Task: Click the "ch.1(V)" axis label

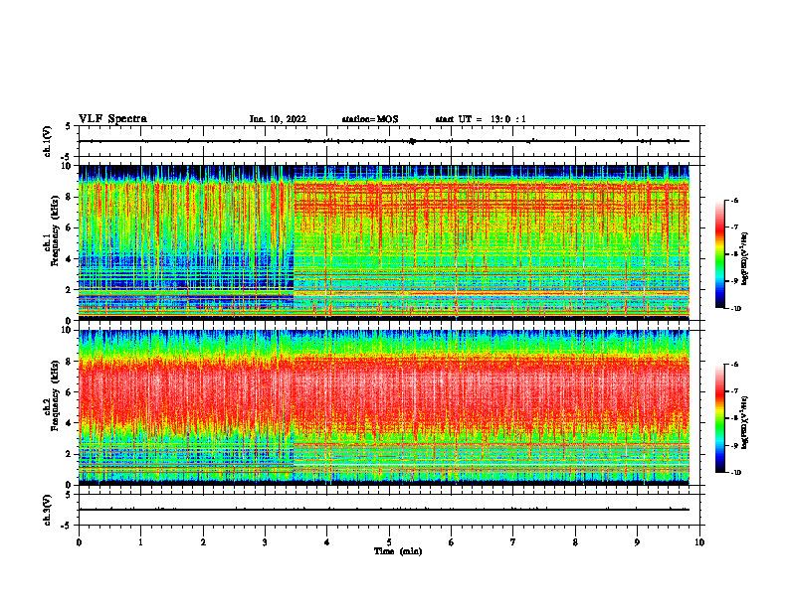Action: (48, 141)
